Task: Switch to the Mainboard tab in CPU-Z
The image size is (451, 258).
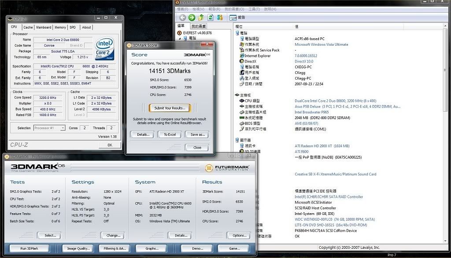Action: coord(44,27)
